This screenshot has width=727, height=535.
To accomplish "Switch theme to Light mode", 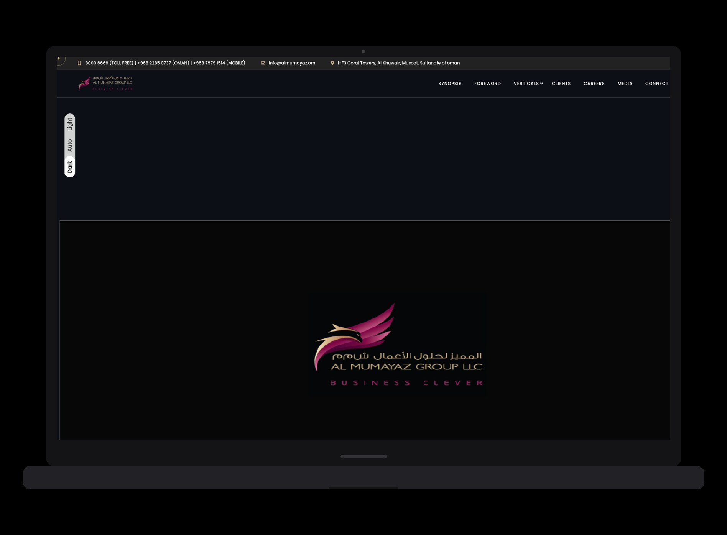I will (70, 124).
